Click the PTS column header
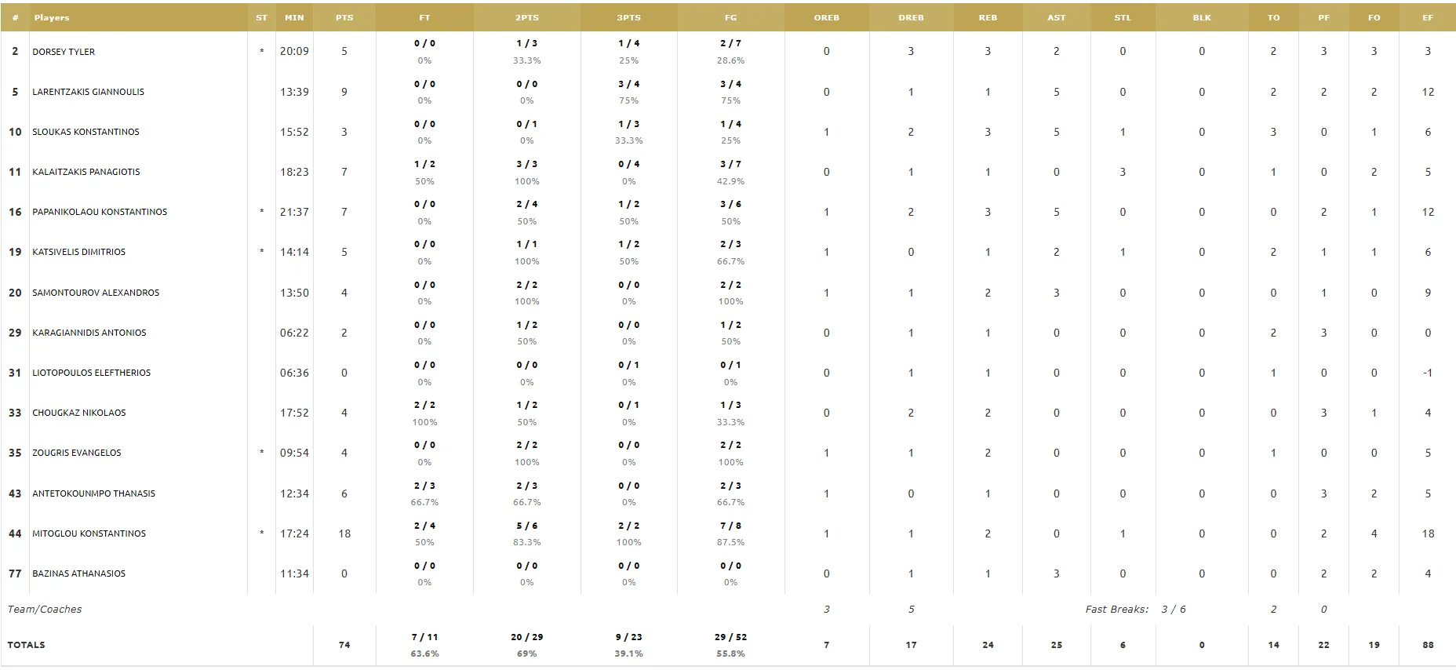This screenshot has height=670, width=1456. pos(344,17)
